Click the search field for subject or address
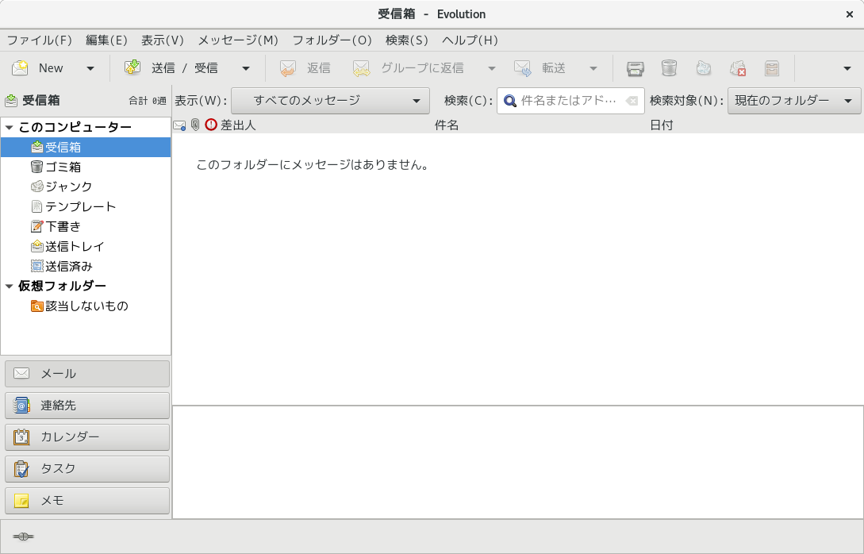 click(x=568, y=101)
